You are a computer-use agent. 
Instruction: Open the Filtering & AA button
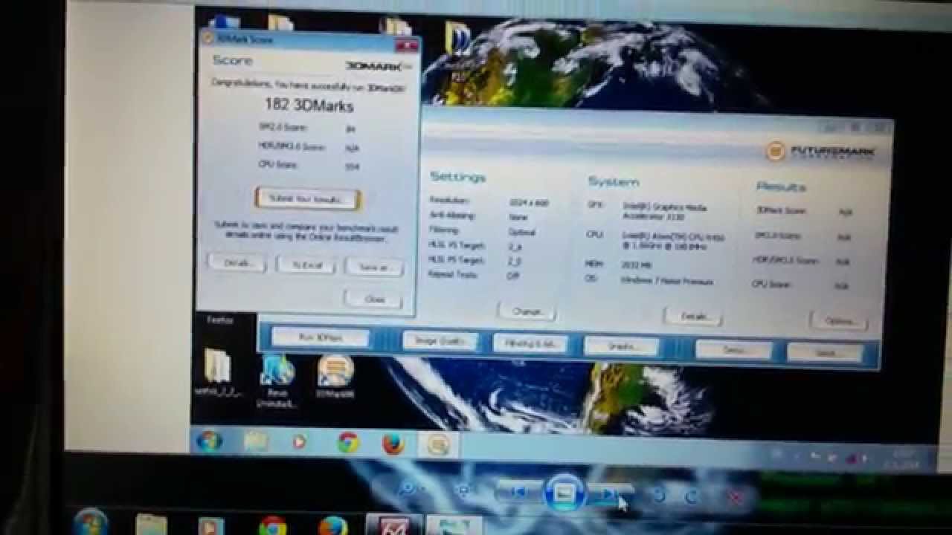(530, 343)
